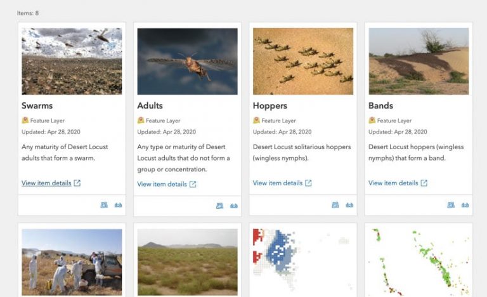Open the Hoppers layer in map viewer icon

[x=335, y=205]
